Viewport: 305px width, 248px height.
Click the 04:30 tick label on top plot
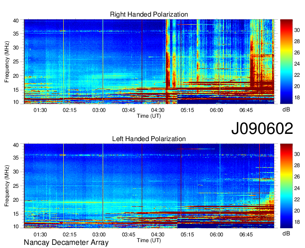pyautogui.click(x=158, y=110)
